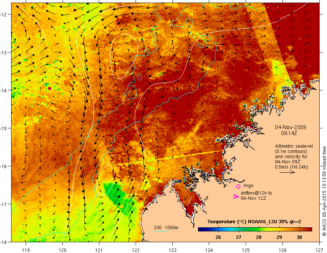This screenshot has width=327, height=253.
Task: Click the magenta Argo circle legend symbol
Action: coord(238,186)
